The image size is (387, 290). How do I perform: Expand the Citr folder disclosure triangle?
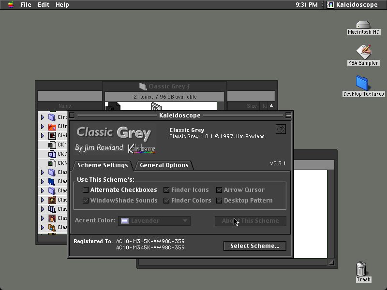point(43,126)
